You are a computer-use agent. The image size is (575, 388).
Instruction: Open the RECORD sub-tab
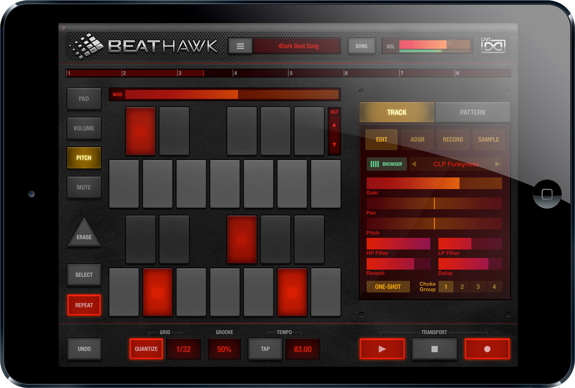click(x=453, y=140)
